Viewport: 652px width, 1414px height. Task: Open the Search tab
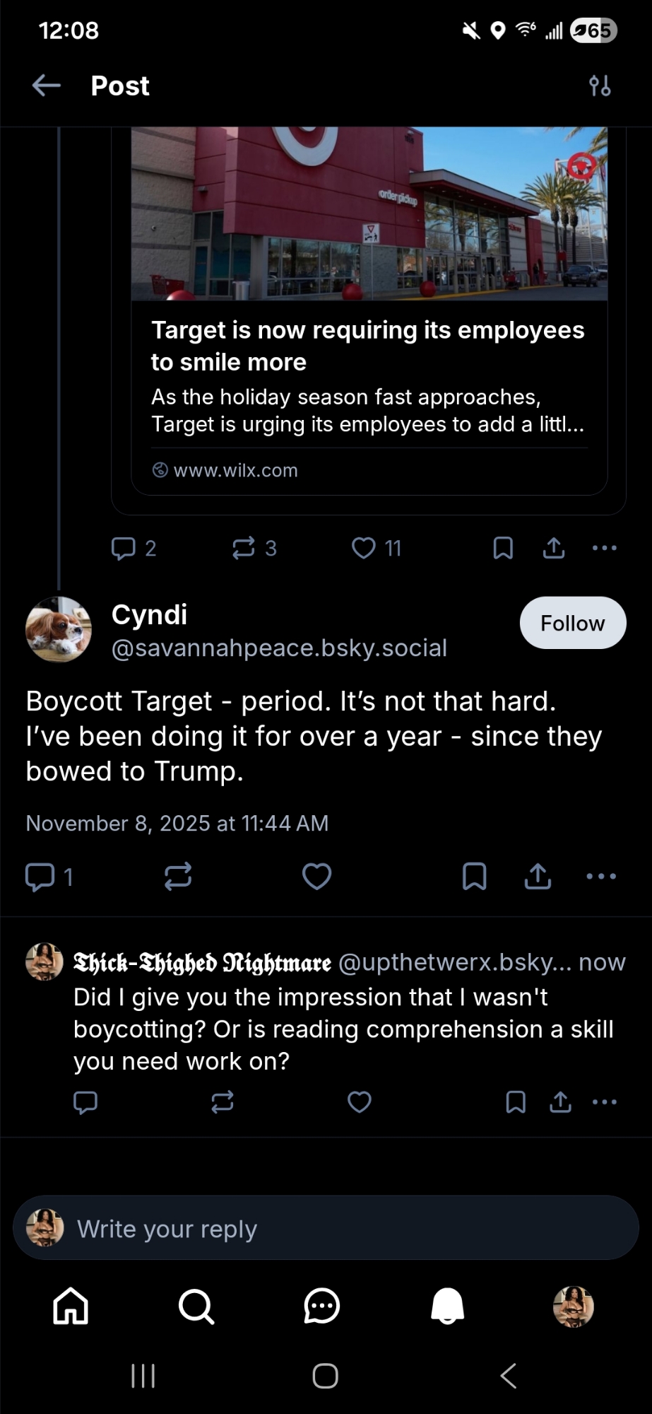(x=196, y=1306)
